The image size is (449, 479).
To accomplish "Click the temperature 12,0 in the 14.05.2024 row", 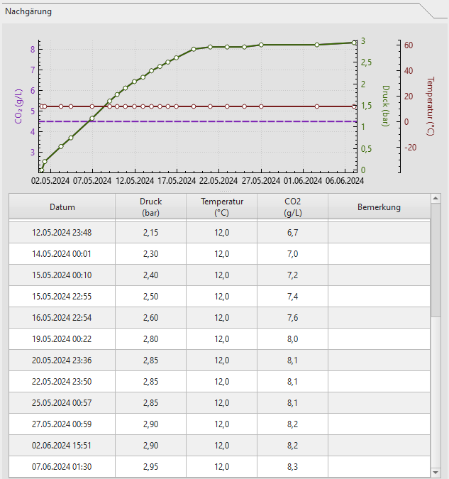I will tap(221, 254).
